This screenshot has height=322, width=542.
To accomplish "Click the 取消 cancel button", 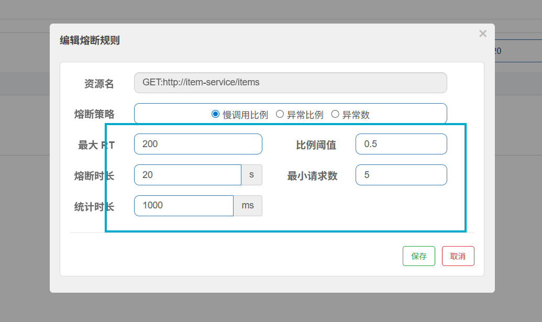I will pos(458,256).
